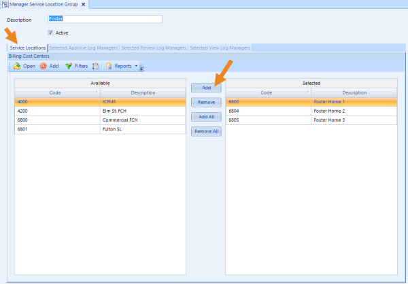Sort the Available list by Code column
Screen dimensions: 408x284
coord(57,92)
